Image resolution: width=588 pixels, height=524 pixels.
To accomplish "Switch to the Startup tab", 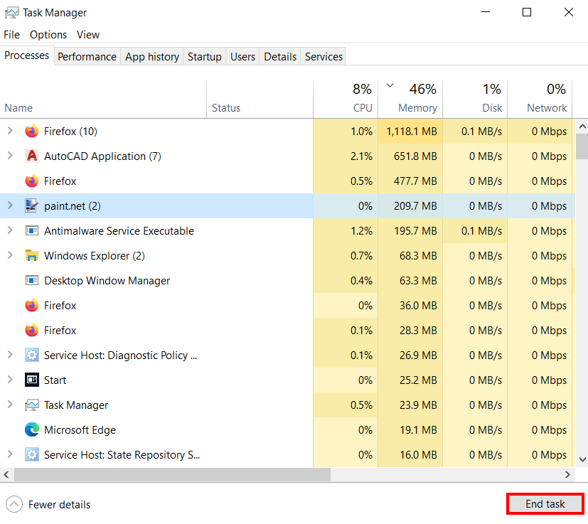I will coord(204,57).
